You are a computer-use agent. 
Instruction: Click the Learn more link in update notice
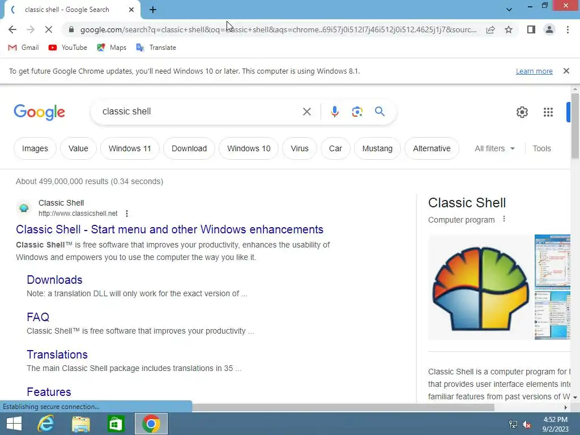coord(534,71)
